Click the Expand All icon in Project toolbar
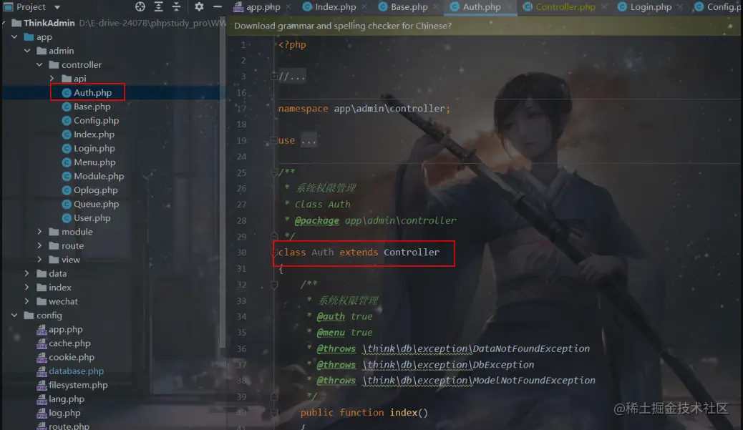 [158, 6]
